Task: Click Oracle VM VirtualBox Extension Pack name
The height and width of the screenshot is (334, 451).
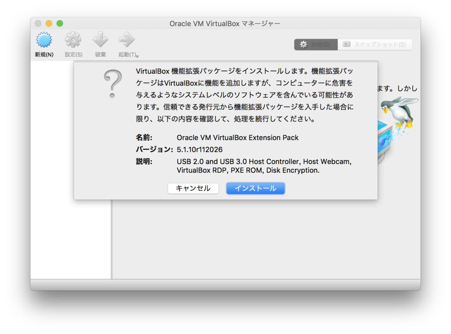Action: (x=237, y=137)
